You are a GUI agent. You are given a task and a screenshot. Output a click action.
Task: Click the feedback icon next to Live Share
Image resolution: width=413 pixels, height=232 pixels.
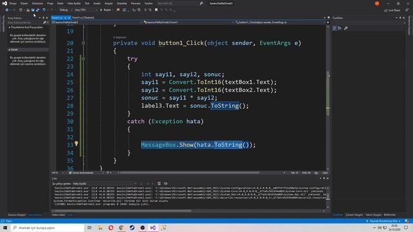point(407,10)
